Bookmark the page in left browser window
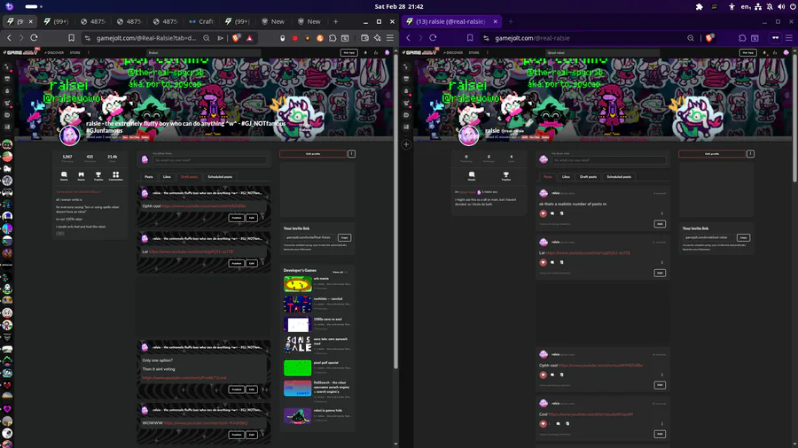The height and width of the screenshot is (448, 798). click(71, 37)
